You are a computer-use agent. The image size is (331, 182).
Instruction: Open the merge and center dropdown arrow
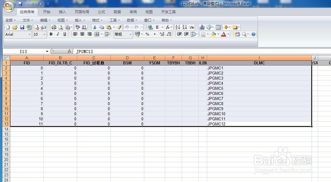[x=102, y=34]
